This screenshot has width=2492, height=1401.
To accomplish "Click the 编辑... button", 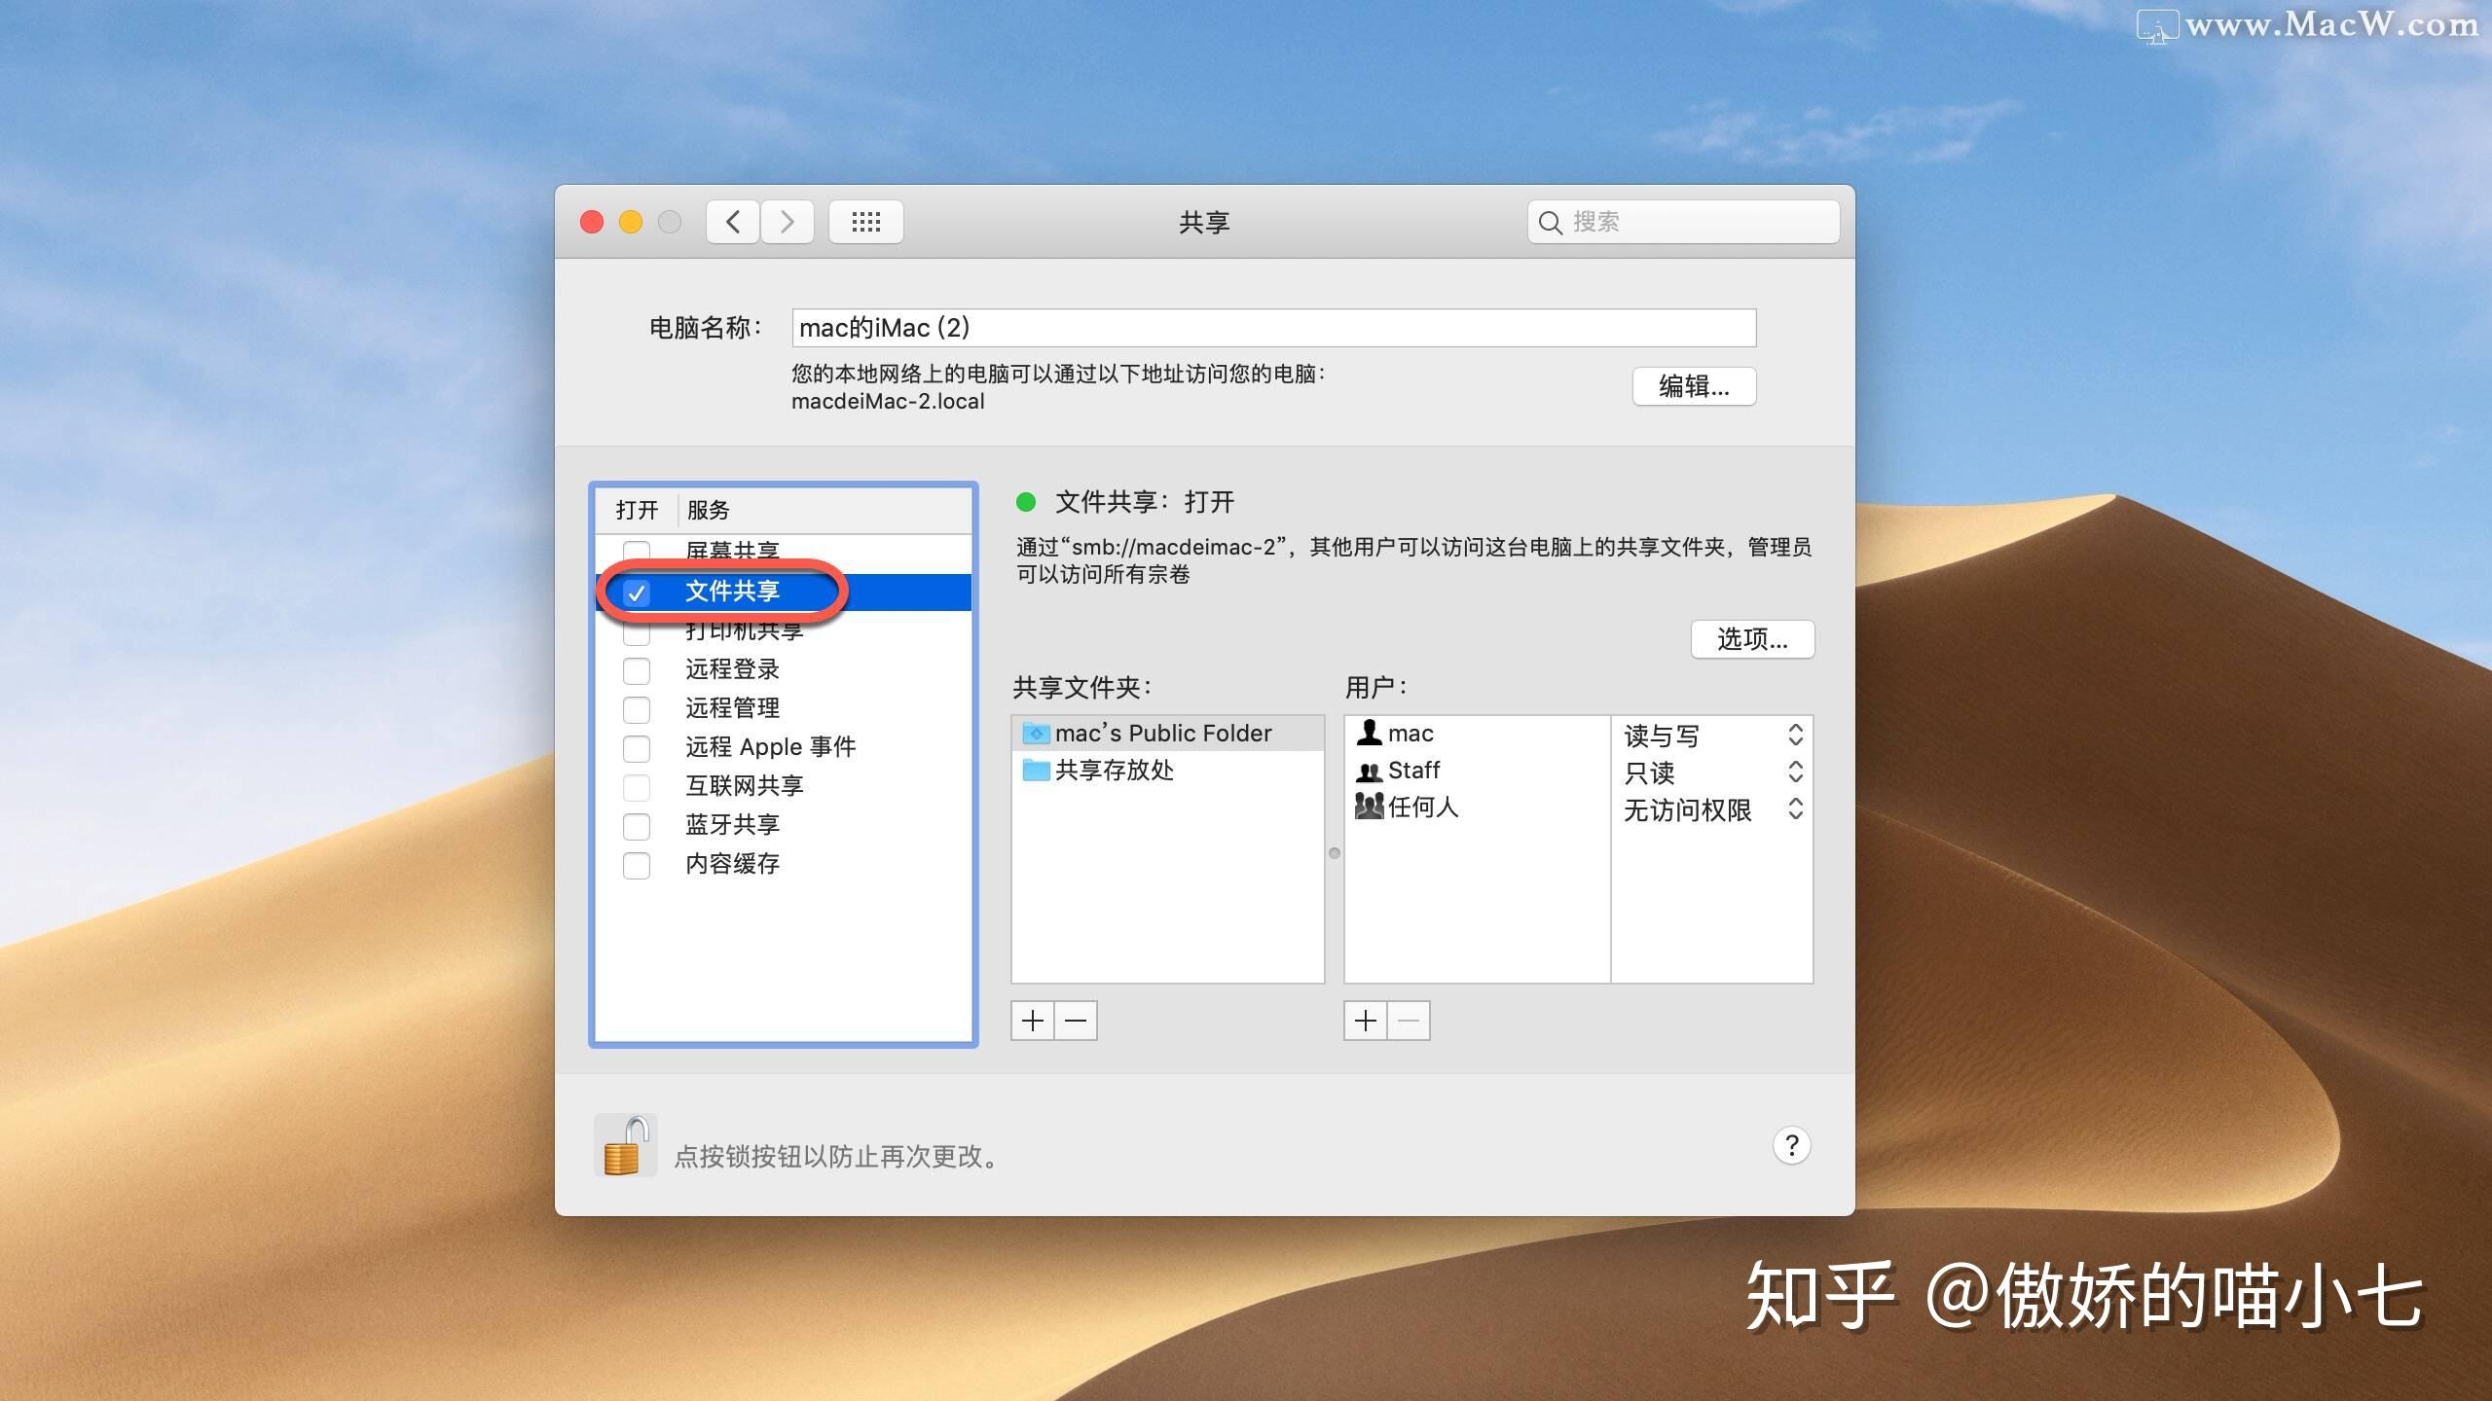I will [x=1694, y=386].
